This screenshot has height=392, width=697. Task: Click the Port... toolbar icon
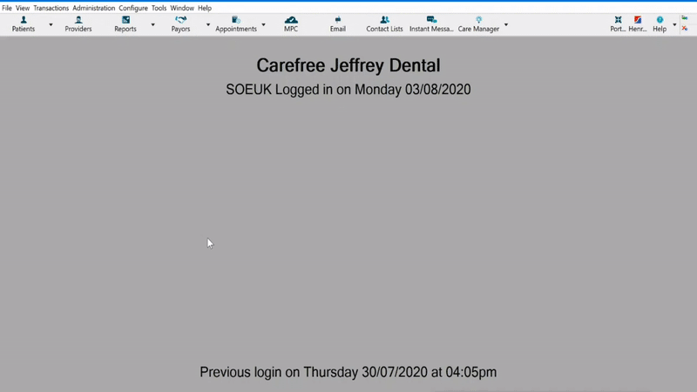[618, 24]
